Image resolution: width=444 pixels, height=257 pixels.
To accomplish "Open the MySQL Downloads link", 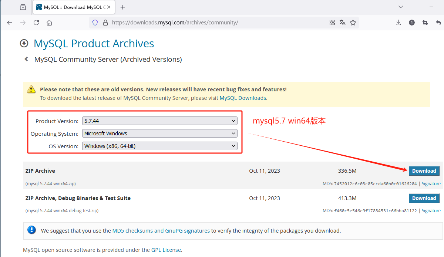I will [243, 98].
